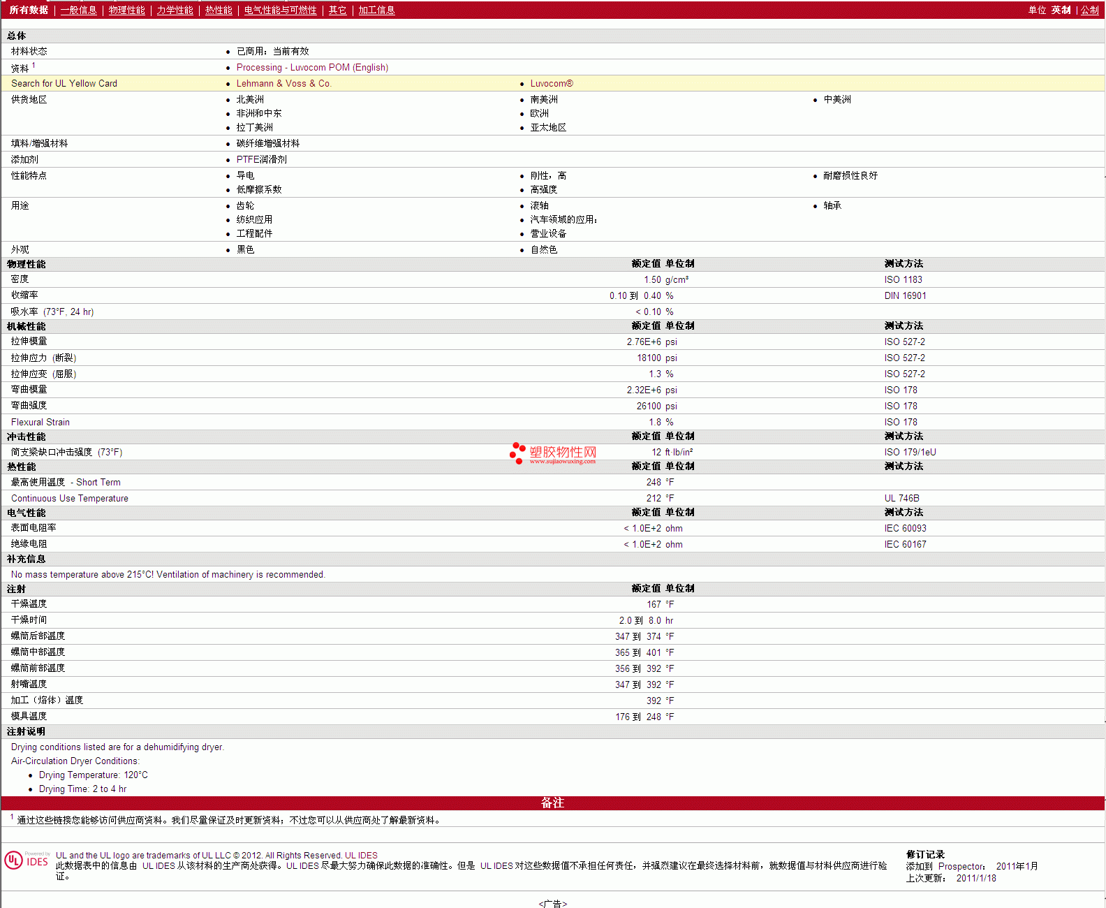
Task: Select the 英制 unit option
Action: point(1061,10)
